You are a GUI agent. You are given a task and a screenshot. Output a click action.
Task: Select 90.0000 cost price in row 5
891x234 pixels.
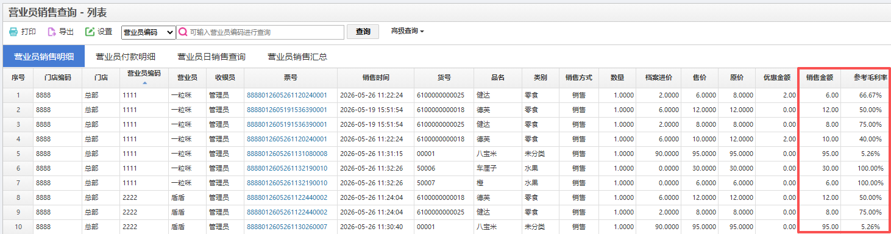click(658, 154)
